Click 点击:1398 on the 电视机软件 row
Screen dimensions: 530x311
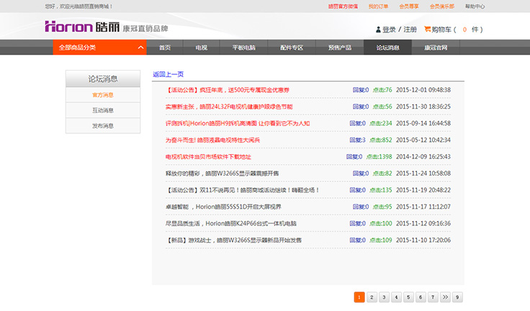point(379,157)
